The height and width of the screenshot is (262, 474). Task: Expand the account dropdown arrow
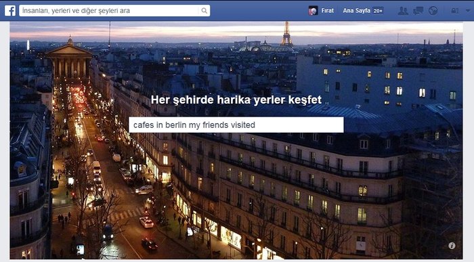click(468, 11)
